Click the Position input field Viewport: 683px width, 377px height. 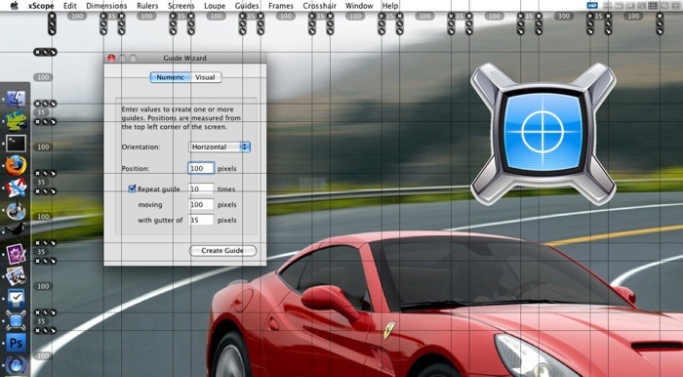pos(201,168)
